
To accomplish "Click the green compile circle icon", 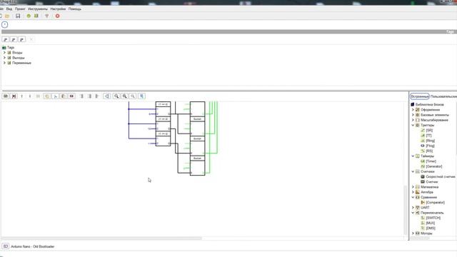I will coord(29,16).
